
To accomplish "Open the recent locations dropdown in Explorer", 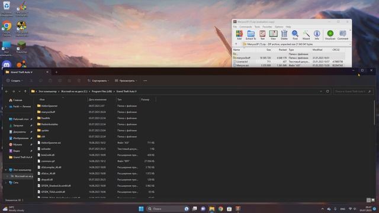I will (x=20, y=92).
